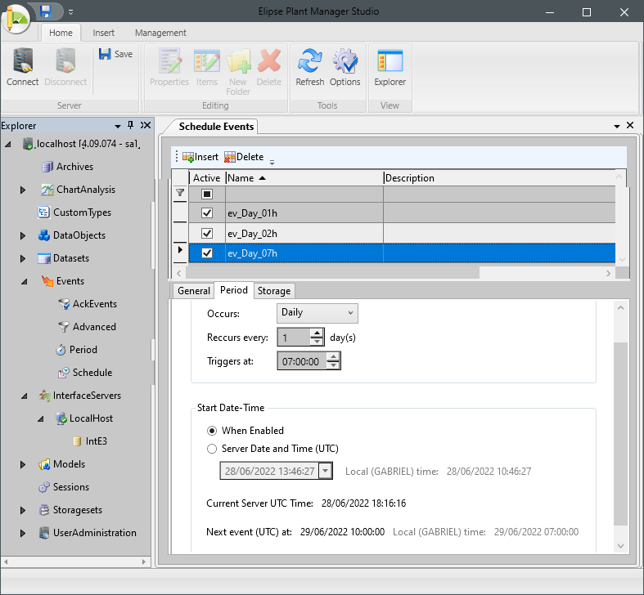Click the grid filter funnel icon
The image size is (644, 595).
(x=180, y=192)
